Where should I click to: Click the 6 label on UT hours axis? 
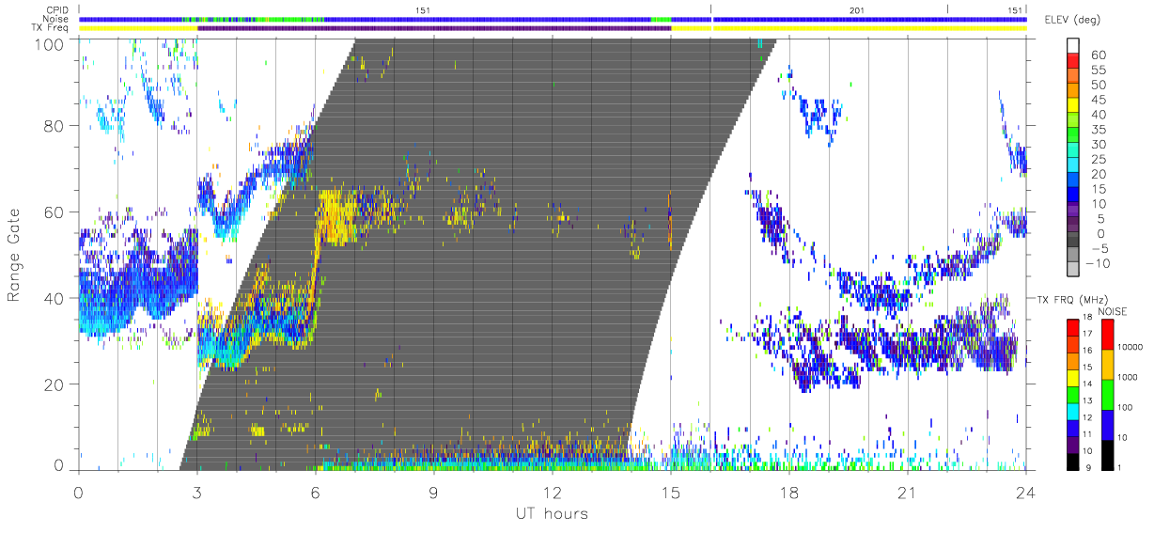pyautogui.click(x=315, y=492)
